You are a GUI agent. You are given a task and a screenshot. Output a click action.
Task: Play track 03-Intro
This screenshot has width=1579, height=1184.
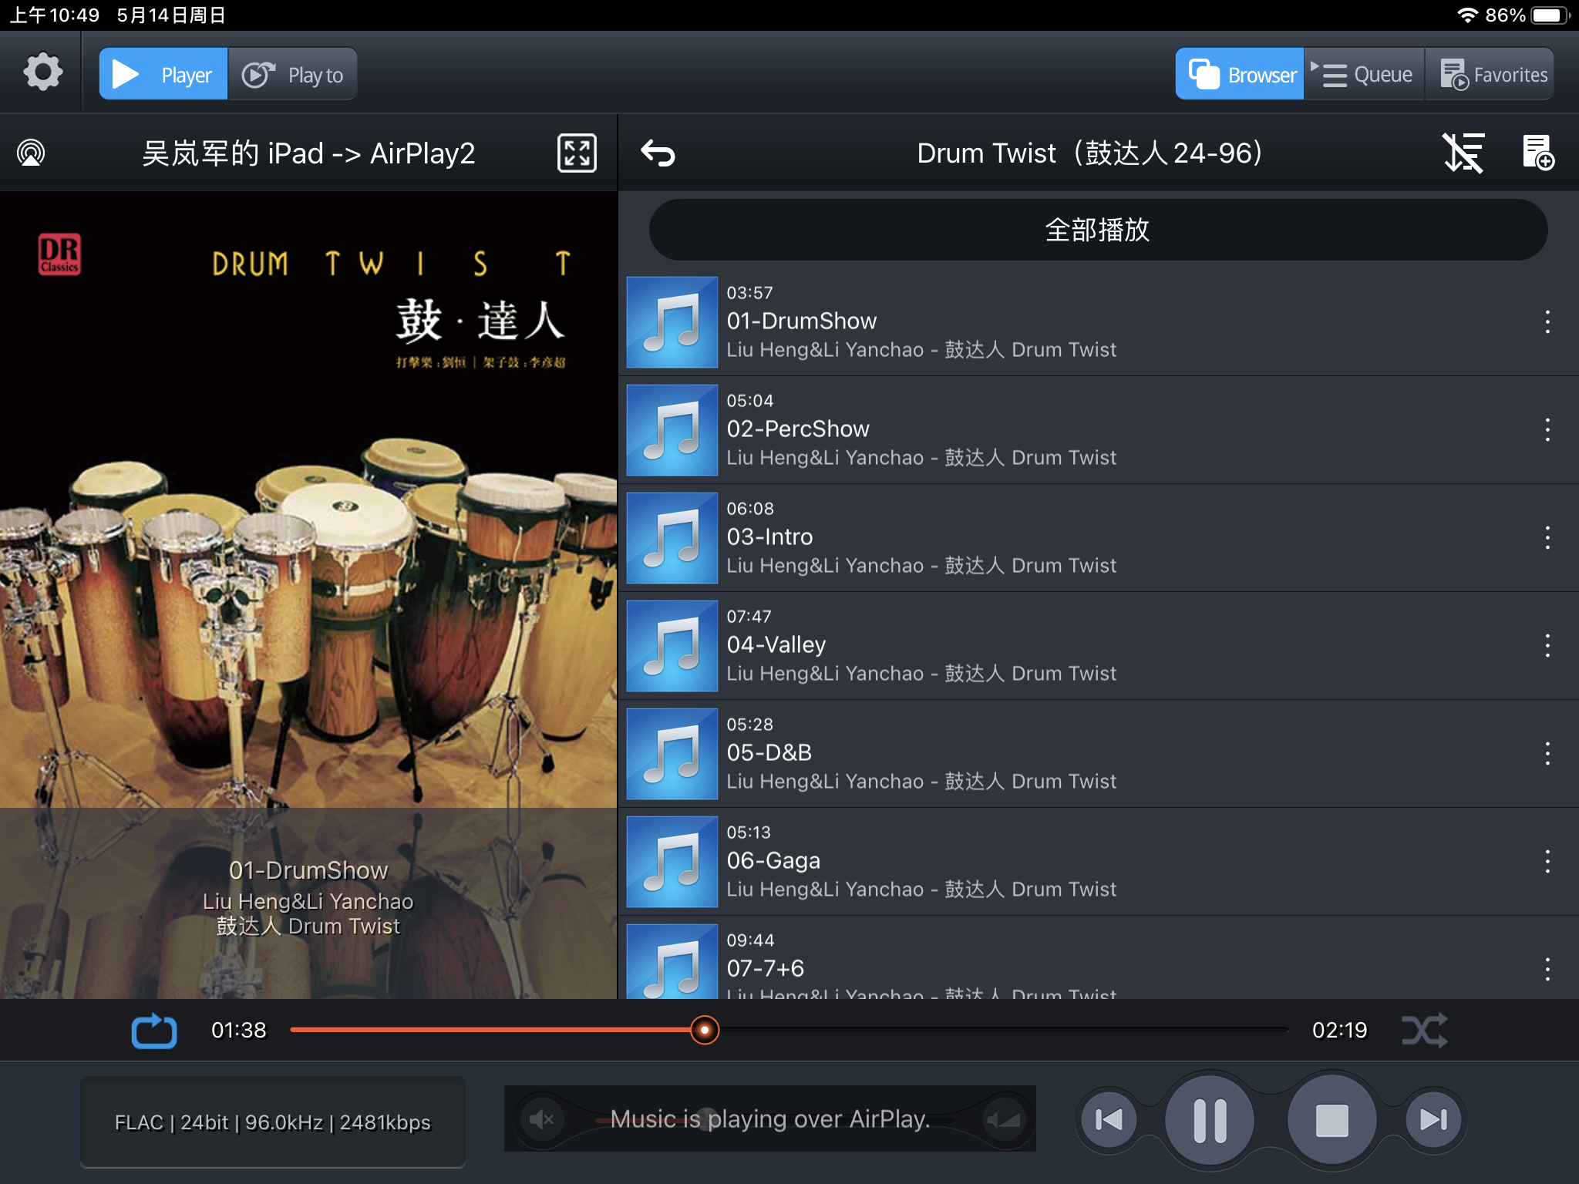(1098, 538)
